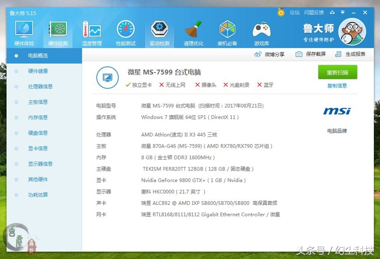
Task: Click TEKISM PER820TT 128GB disk text
Action: coord(198,169)
